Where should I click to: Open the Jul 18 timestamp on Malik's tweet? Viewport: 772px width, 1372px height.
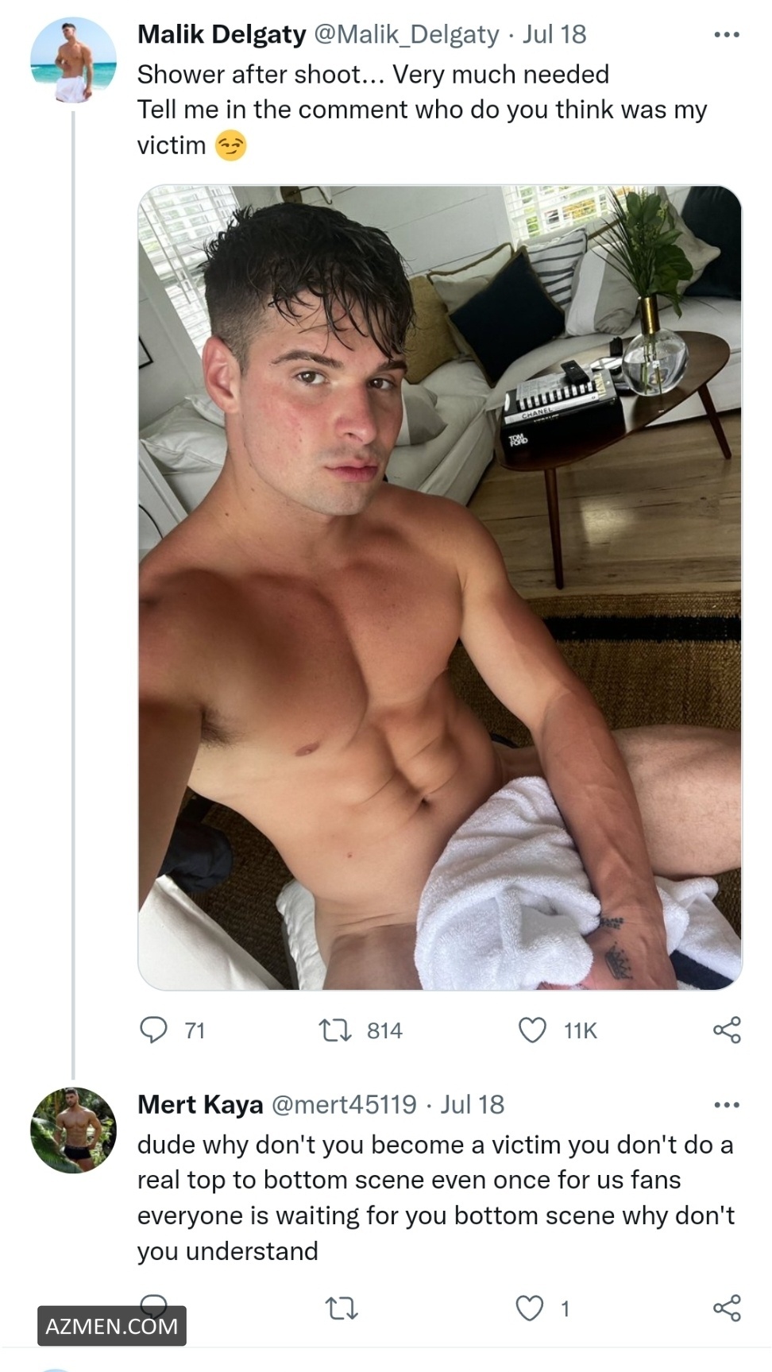tap(554, 34)
